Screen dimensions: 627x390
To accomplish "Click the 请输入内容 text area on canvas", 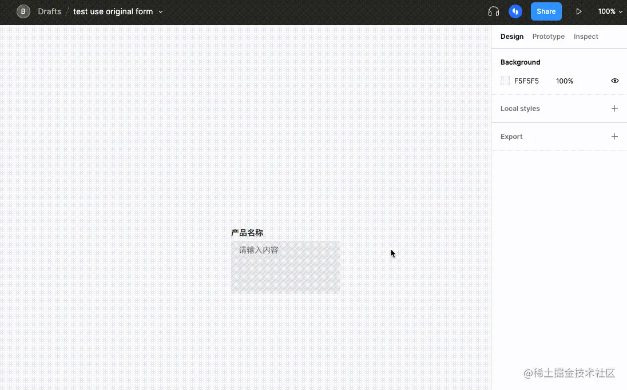I will click(x=285, y=267).
